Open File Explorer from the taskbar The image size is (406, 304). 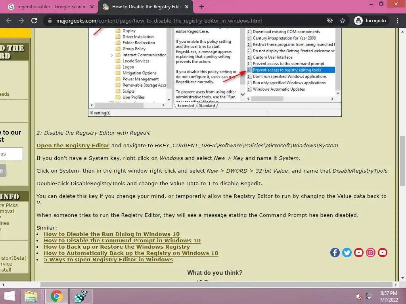tap(31, 296)
